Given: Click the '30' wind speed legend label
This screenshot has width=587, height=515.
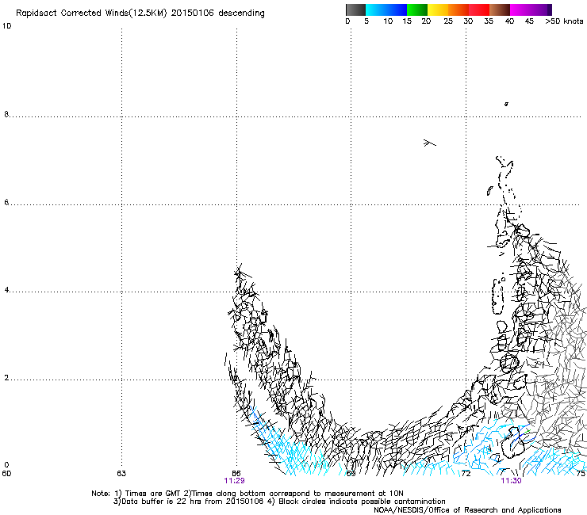Looking at the screenshot, I should click(468, 21).
